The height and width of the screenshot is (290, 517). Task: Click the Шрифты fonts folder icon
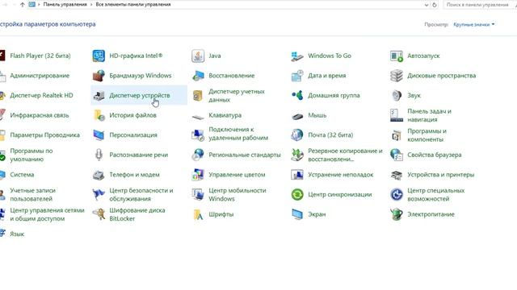[198, 214]
